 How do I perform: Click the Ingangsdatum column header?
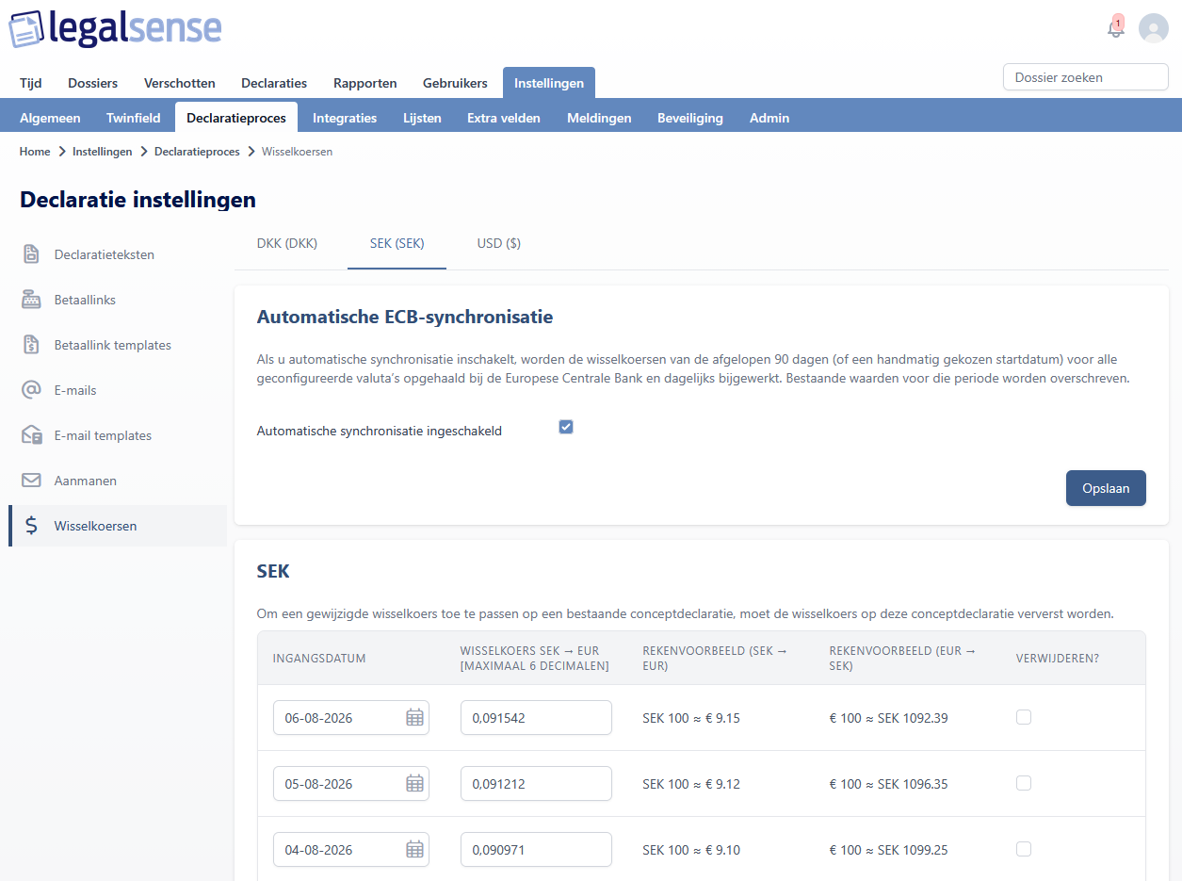[x=319, y=659]
